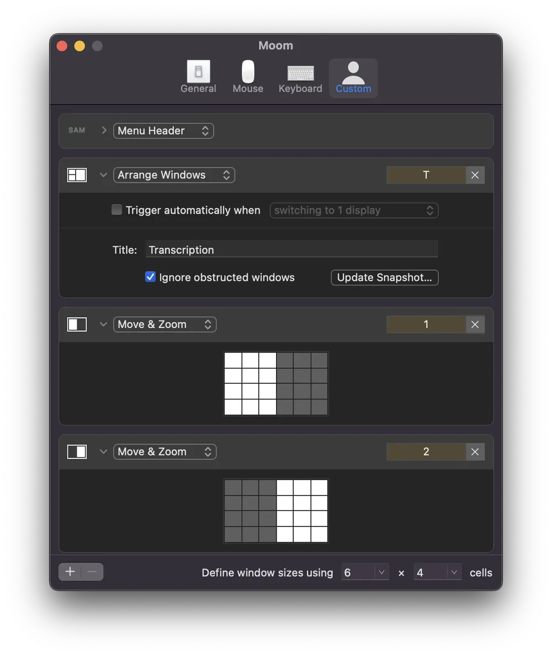Click the right-half window icon for shortcut 2
The width and height of the screenshot is (552, 656).
pyautogui.click(x=77, y=451)
